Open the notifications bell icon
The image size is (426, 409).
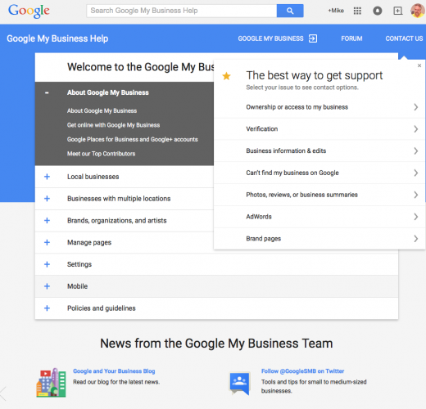point(378,11)
